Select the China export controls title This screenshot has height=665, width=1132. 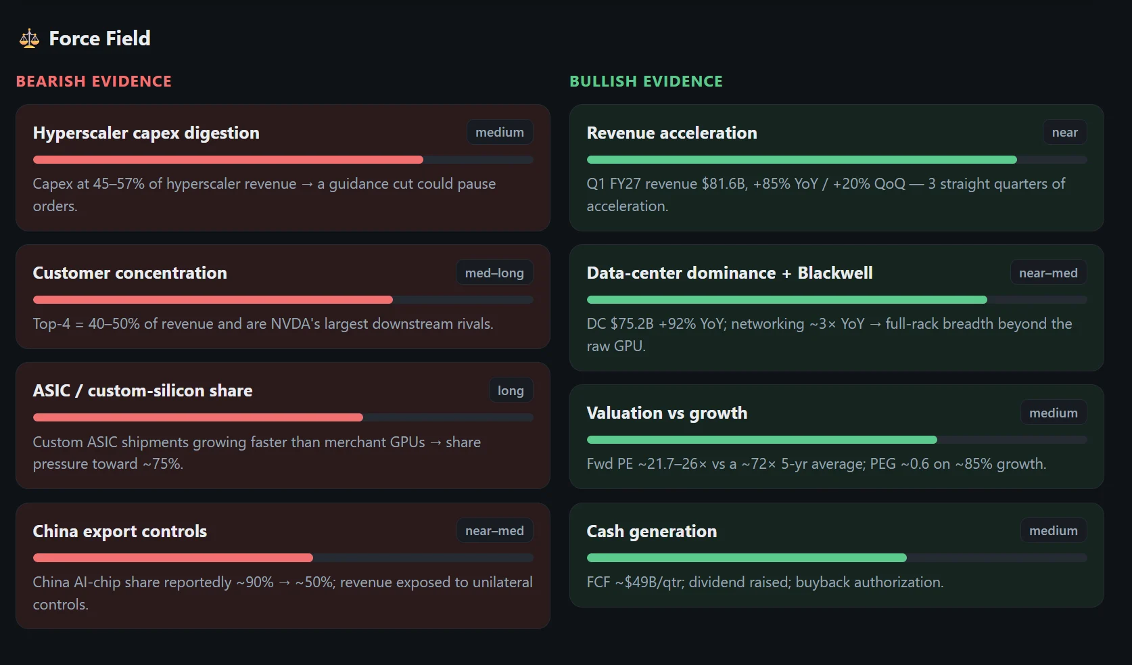tap(120, 531)
